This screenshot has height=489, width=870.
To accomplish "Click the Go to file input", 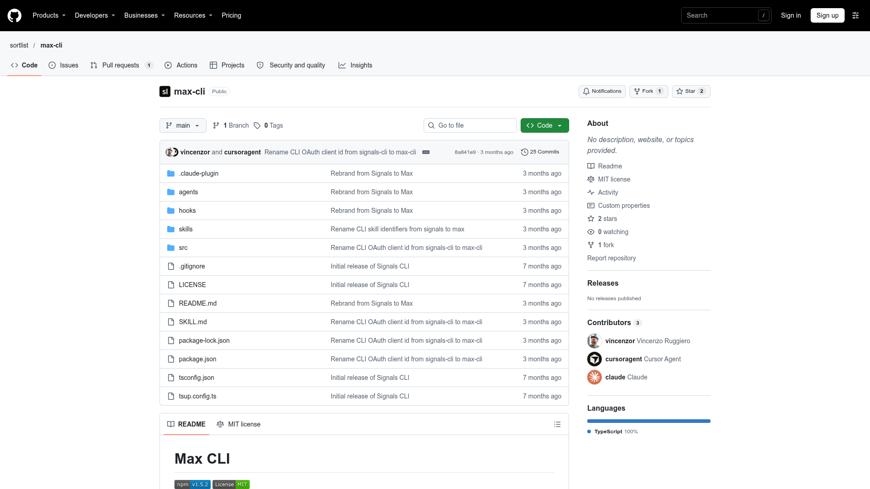I will pyautogui.click(x=470, y=125).
